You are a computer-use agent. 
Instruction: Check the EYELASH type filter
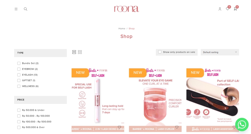pyautogui.click(x=19, y=75)
